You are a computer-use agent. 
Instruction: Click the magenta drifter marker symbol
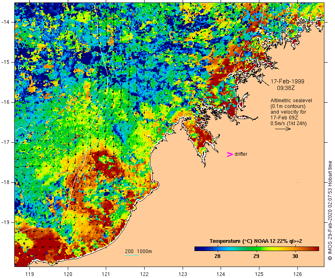click(230, 155)
